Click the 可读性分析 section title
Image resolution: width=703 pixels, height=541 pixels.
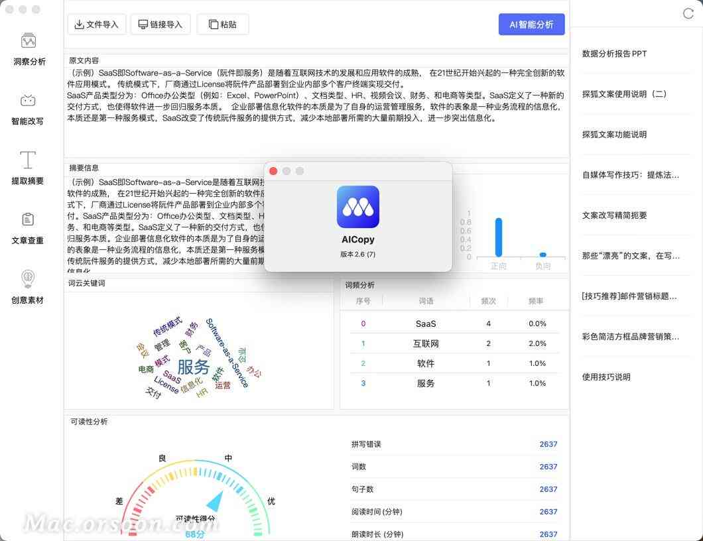click(89, 421)
